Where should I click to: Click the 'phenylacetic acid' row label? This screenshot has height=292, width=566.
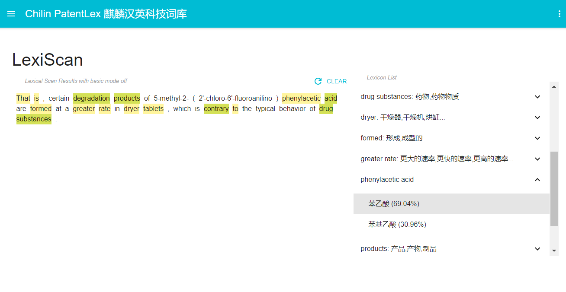pos(387,180)
